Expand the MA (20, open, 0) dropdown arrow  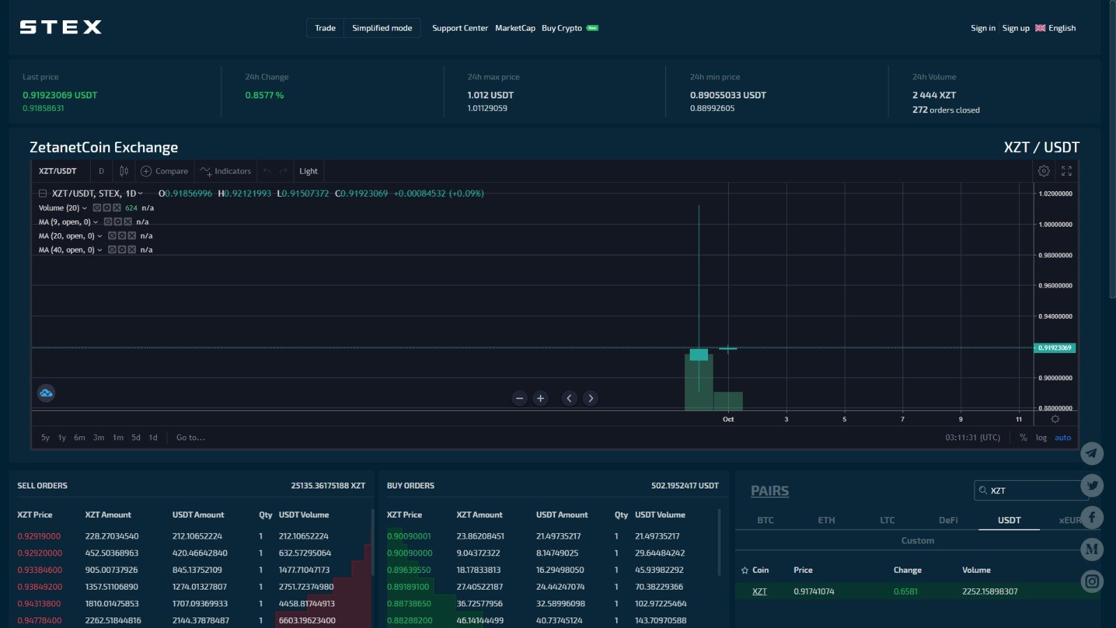[x=100, y=236]
